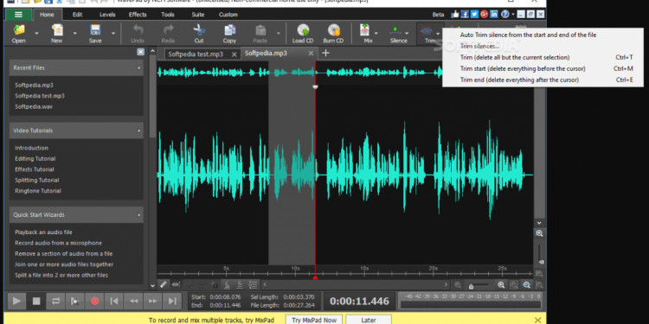649x324 pixels.
Task: Toggle loop playback button
Action: tap(55, 302)
